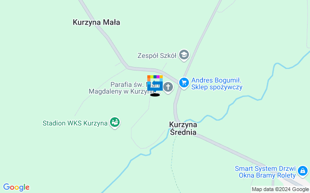Click the Stadion WKS Kurzyna label

click(75, 124)
